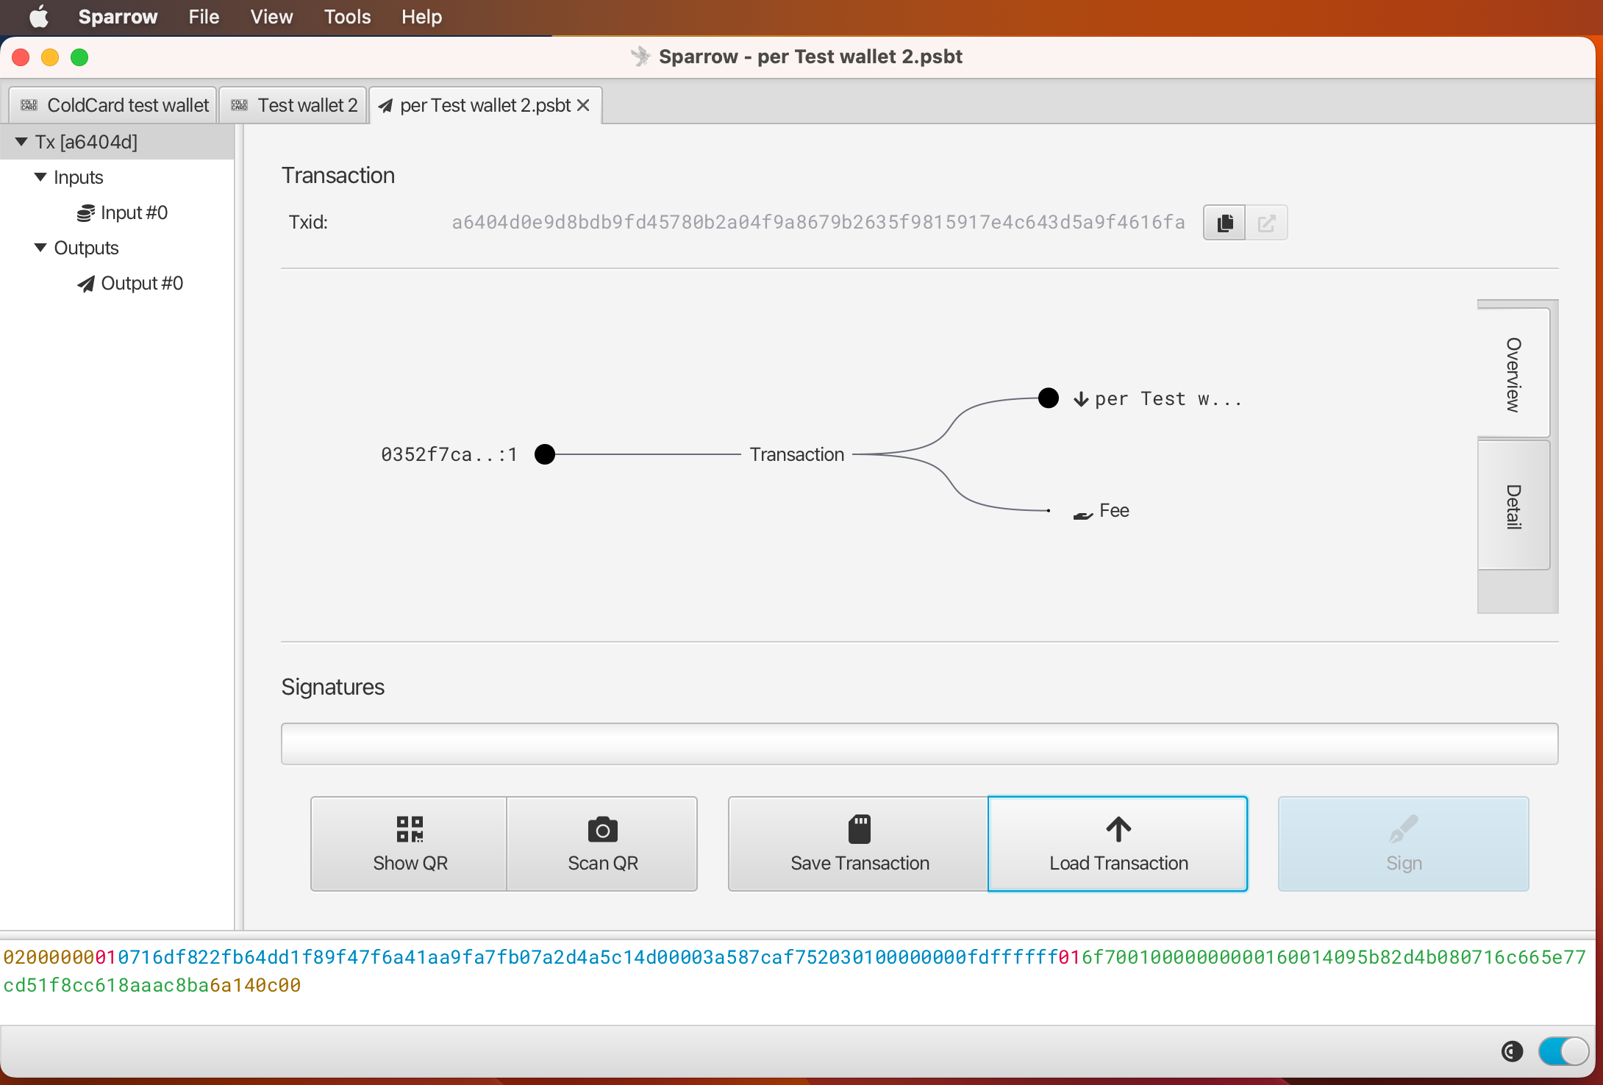This screenshot has height=1085, width=1603.
Task: Click the ColdCard icon on Test wallet 2 tab
Action: click(240, 105)
